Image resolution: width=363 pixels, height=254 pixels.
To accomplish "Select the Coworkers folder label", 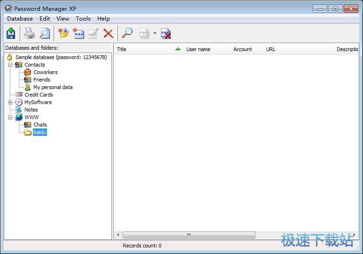I will pos(45,72).
